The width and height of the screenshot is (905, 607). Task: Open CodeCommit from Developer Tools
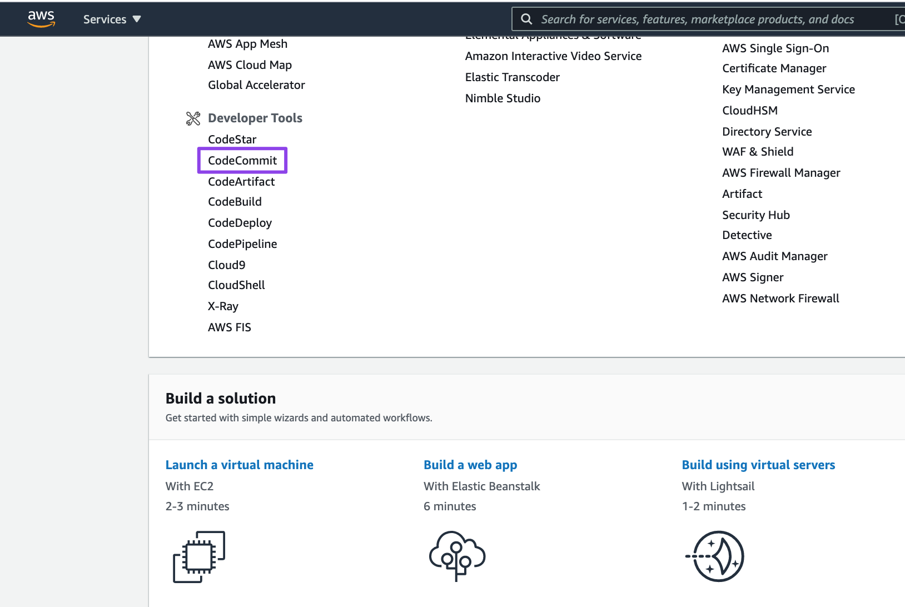tap(242, 160)
